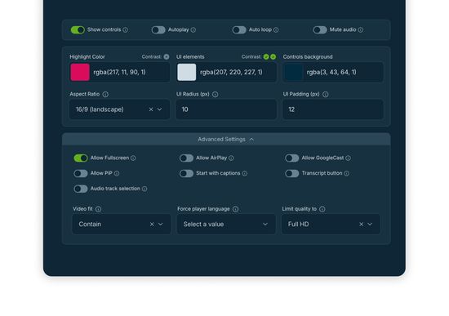Screen dimensions: 449x316
Task: Click the info icon next to Mute audio
Action: (361, 29)
